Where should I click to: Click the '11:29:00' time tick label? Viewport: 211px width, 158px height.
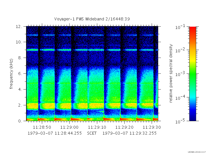click(70, 127)
